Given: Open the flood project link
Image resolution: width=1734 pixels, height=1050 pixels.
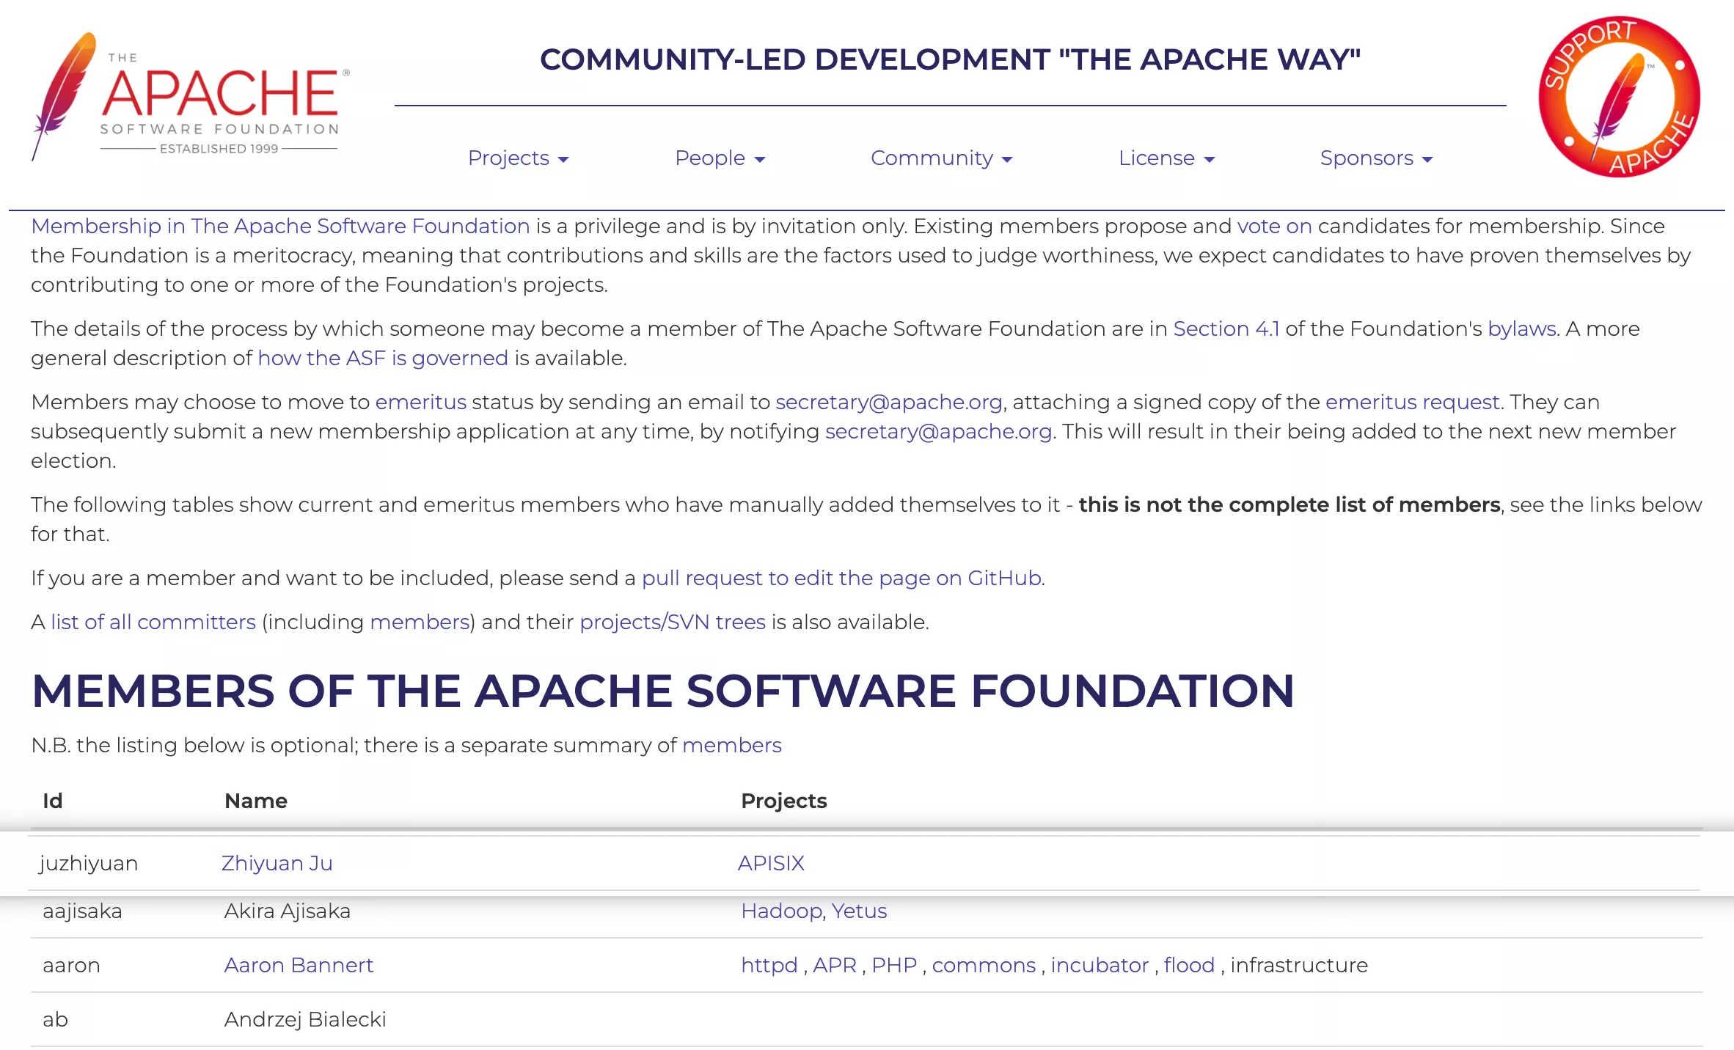Looking at the screenshot, I should point(1189,965).
